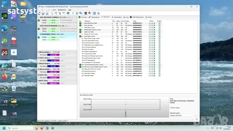Expand hidden system tray icons chevron
Screen dimensions: 233x131
(208, 128)
